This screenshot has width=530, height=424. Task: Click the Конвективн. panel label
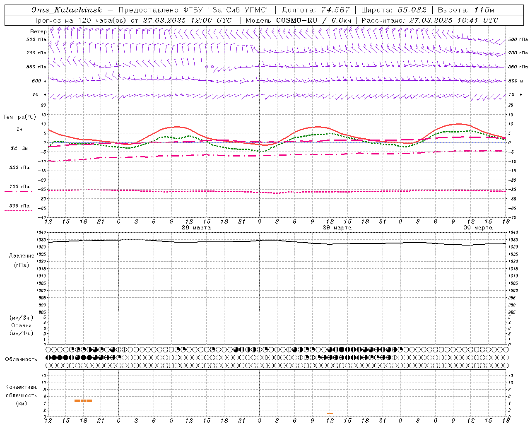click(21, 387)
